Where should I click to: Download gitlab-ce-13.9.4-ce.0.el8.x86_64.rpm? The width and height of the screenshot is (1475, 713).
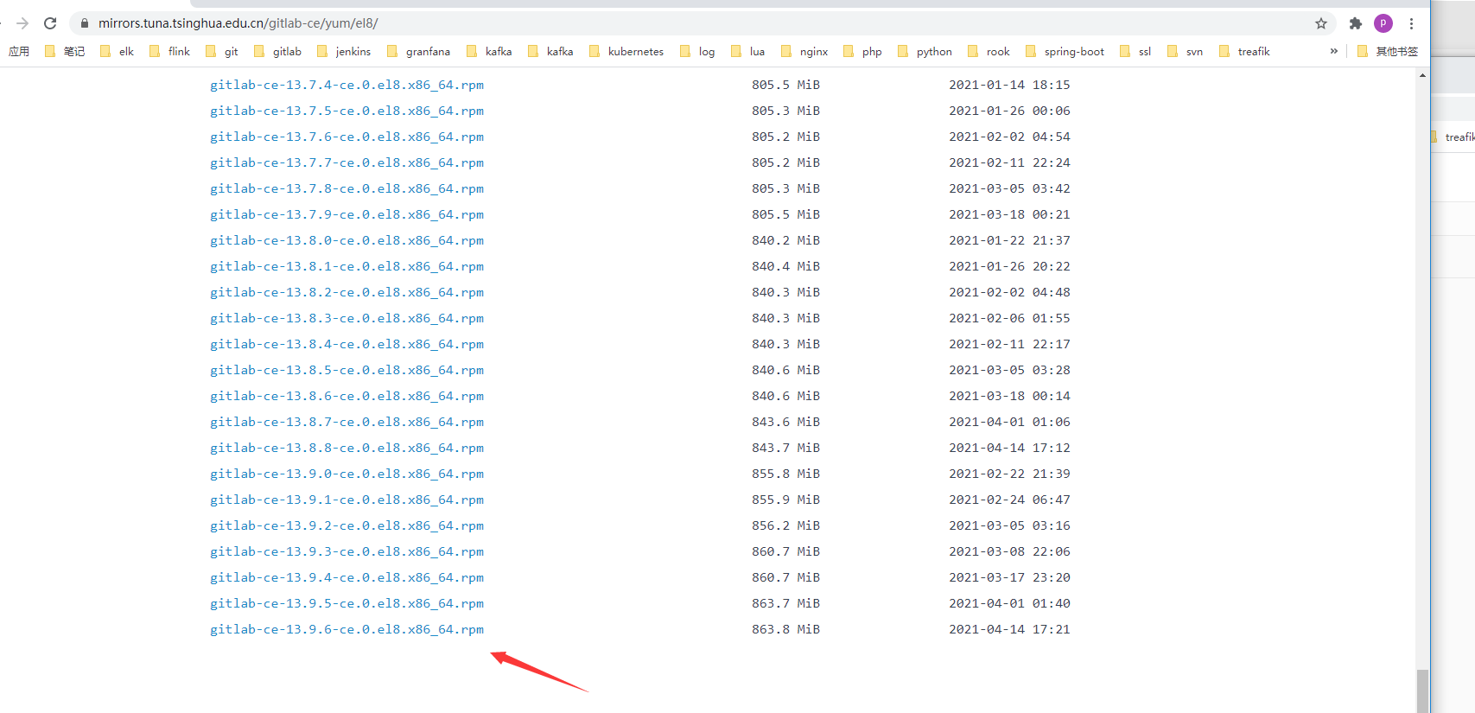[x=346, y=577]
